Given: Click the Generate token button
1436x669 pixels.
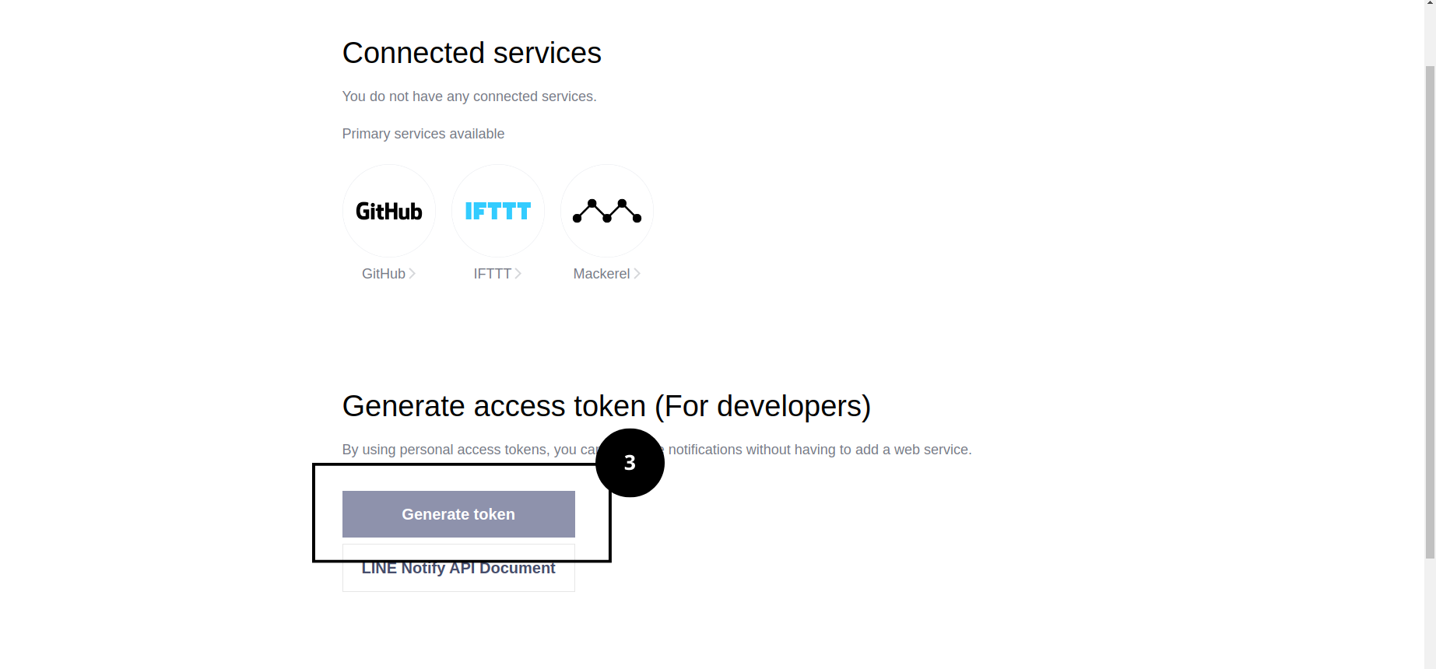Looking at the screenshot, I should (x=458, y=514).
